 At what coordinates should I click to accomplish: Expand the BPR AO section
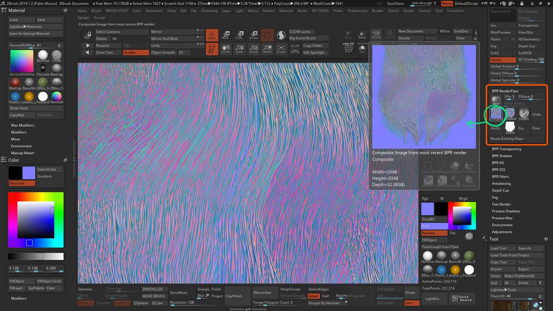pyautogui.click(x=498, y=163)
